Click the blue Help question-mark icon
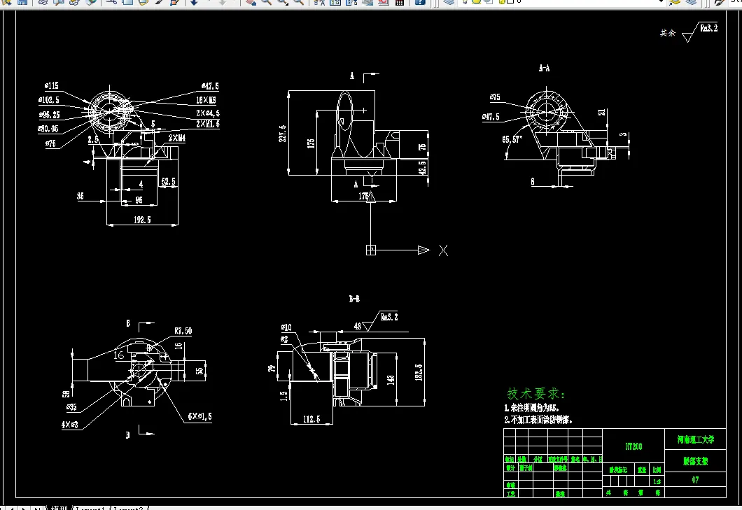 [420, 2]
